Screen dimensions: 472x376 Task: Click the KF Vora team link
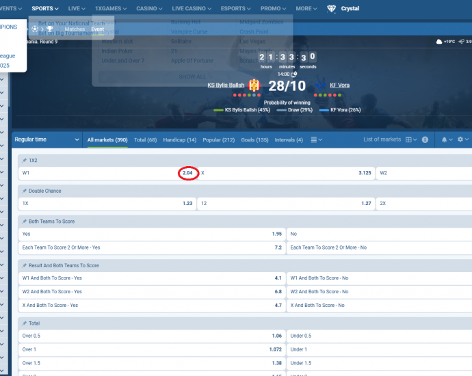339,85
